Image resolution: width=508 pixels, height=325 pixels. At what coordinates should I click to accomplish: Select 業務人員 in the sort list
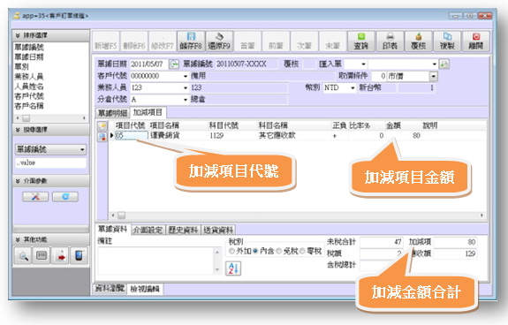29,77
